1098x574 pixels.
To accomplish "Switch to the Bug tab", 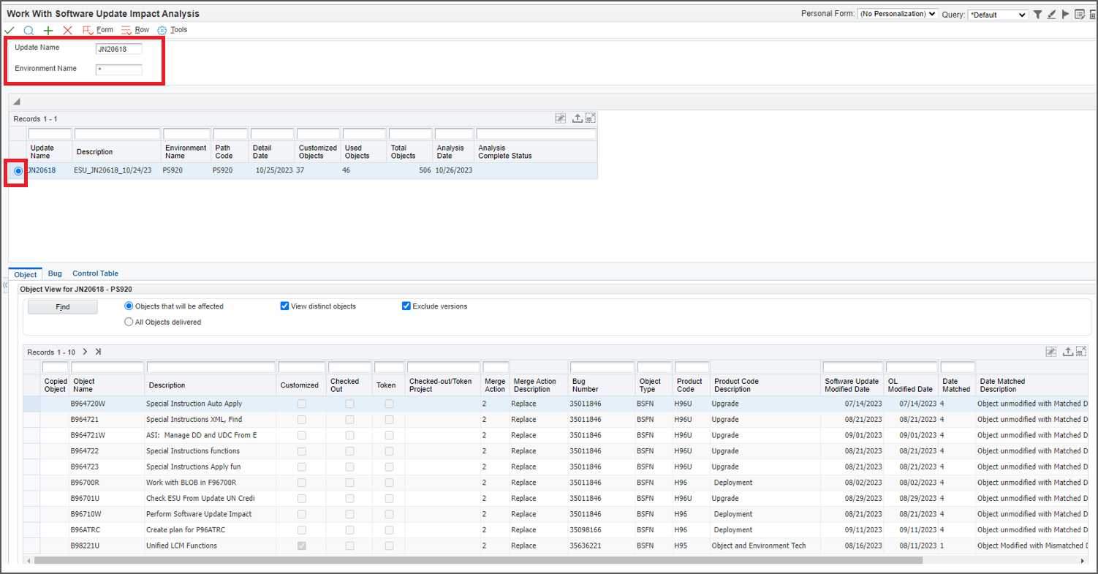I will pos(55,273).
